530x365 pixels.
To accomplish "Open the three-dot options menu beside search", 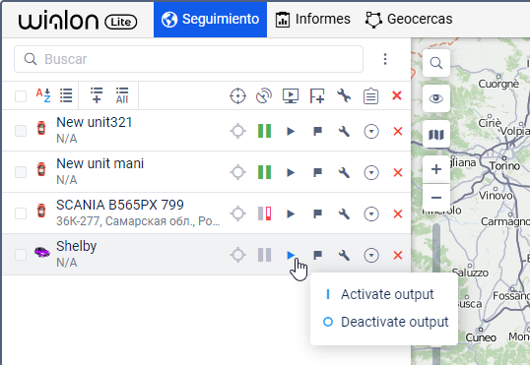I will tap(385, 59).
